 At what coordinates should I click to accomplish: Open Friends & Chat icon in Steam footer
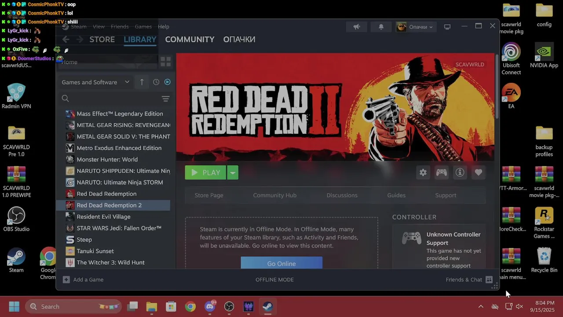click(489, 280)
